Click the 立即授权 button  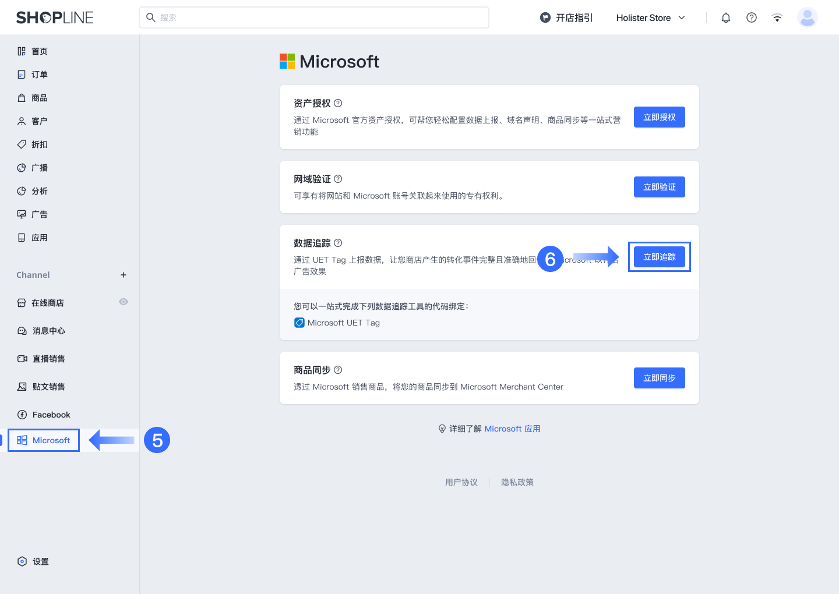click(x=660, y=117)
